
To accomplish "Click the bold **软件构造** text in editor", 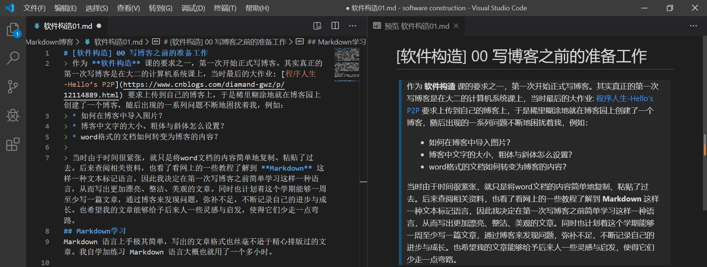I will click(x=116, y=63).
